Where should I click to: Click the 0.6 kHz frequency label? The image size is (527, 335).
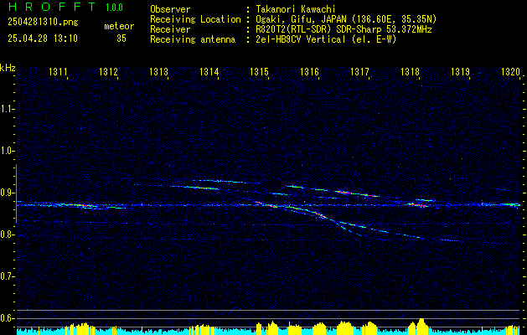click(7, 318)
